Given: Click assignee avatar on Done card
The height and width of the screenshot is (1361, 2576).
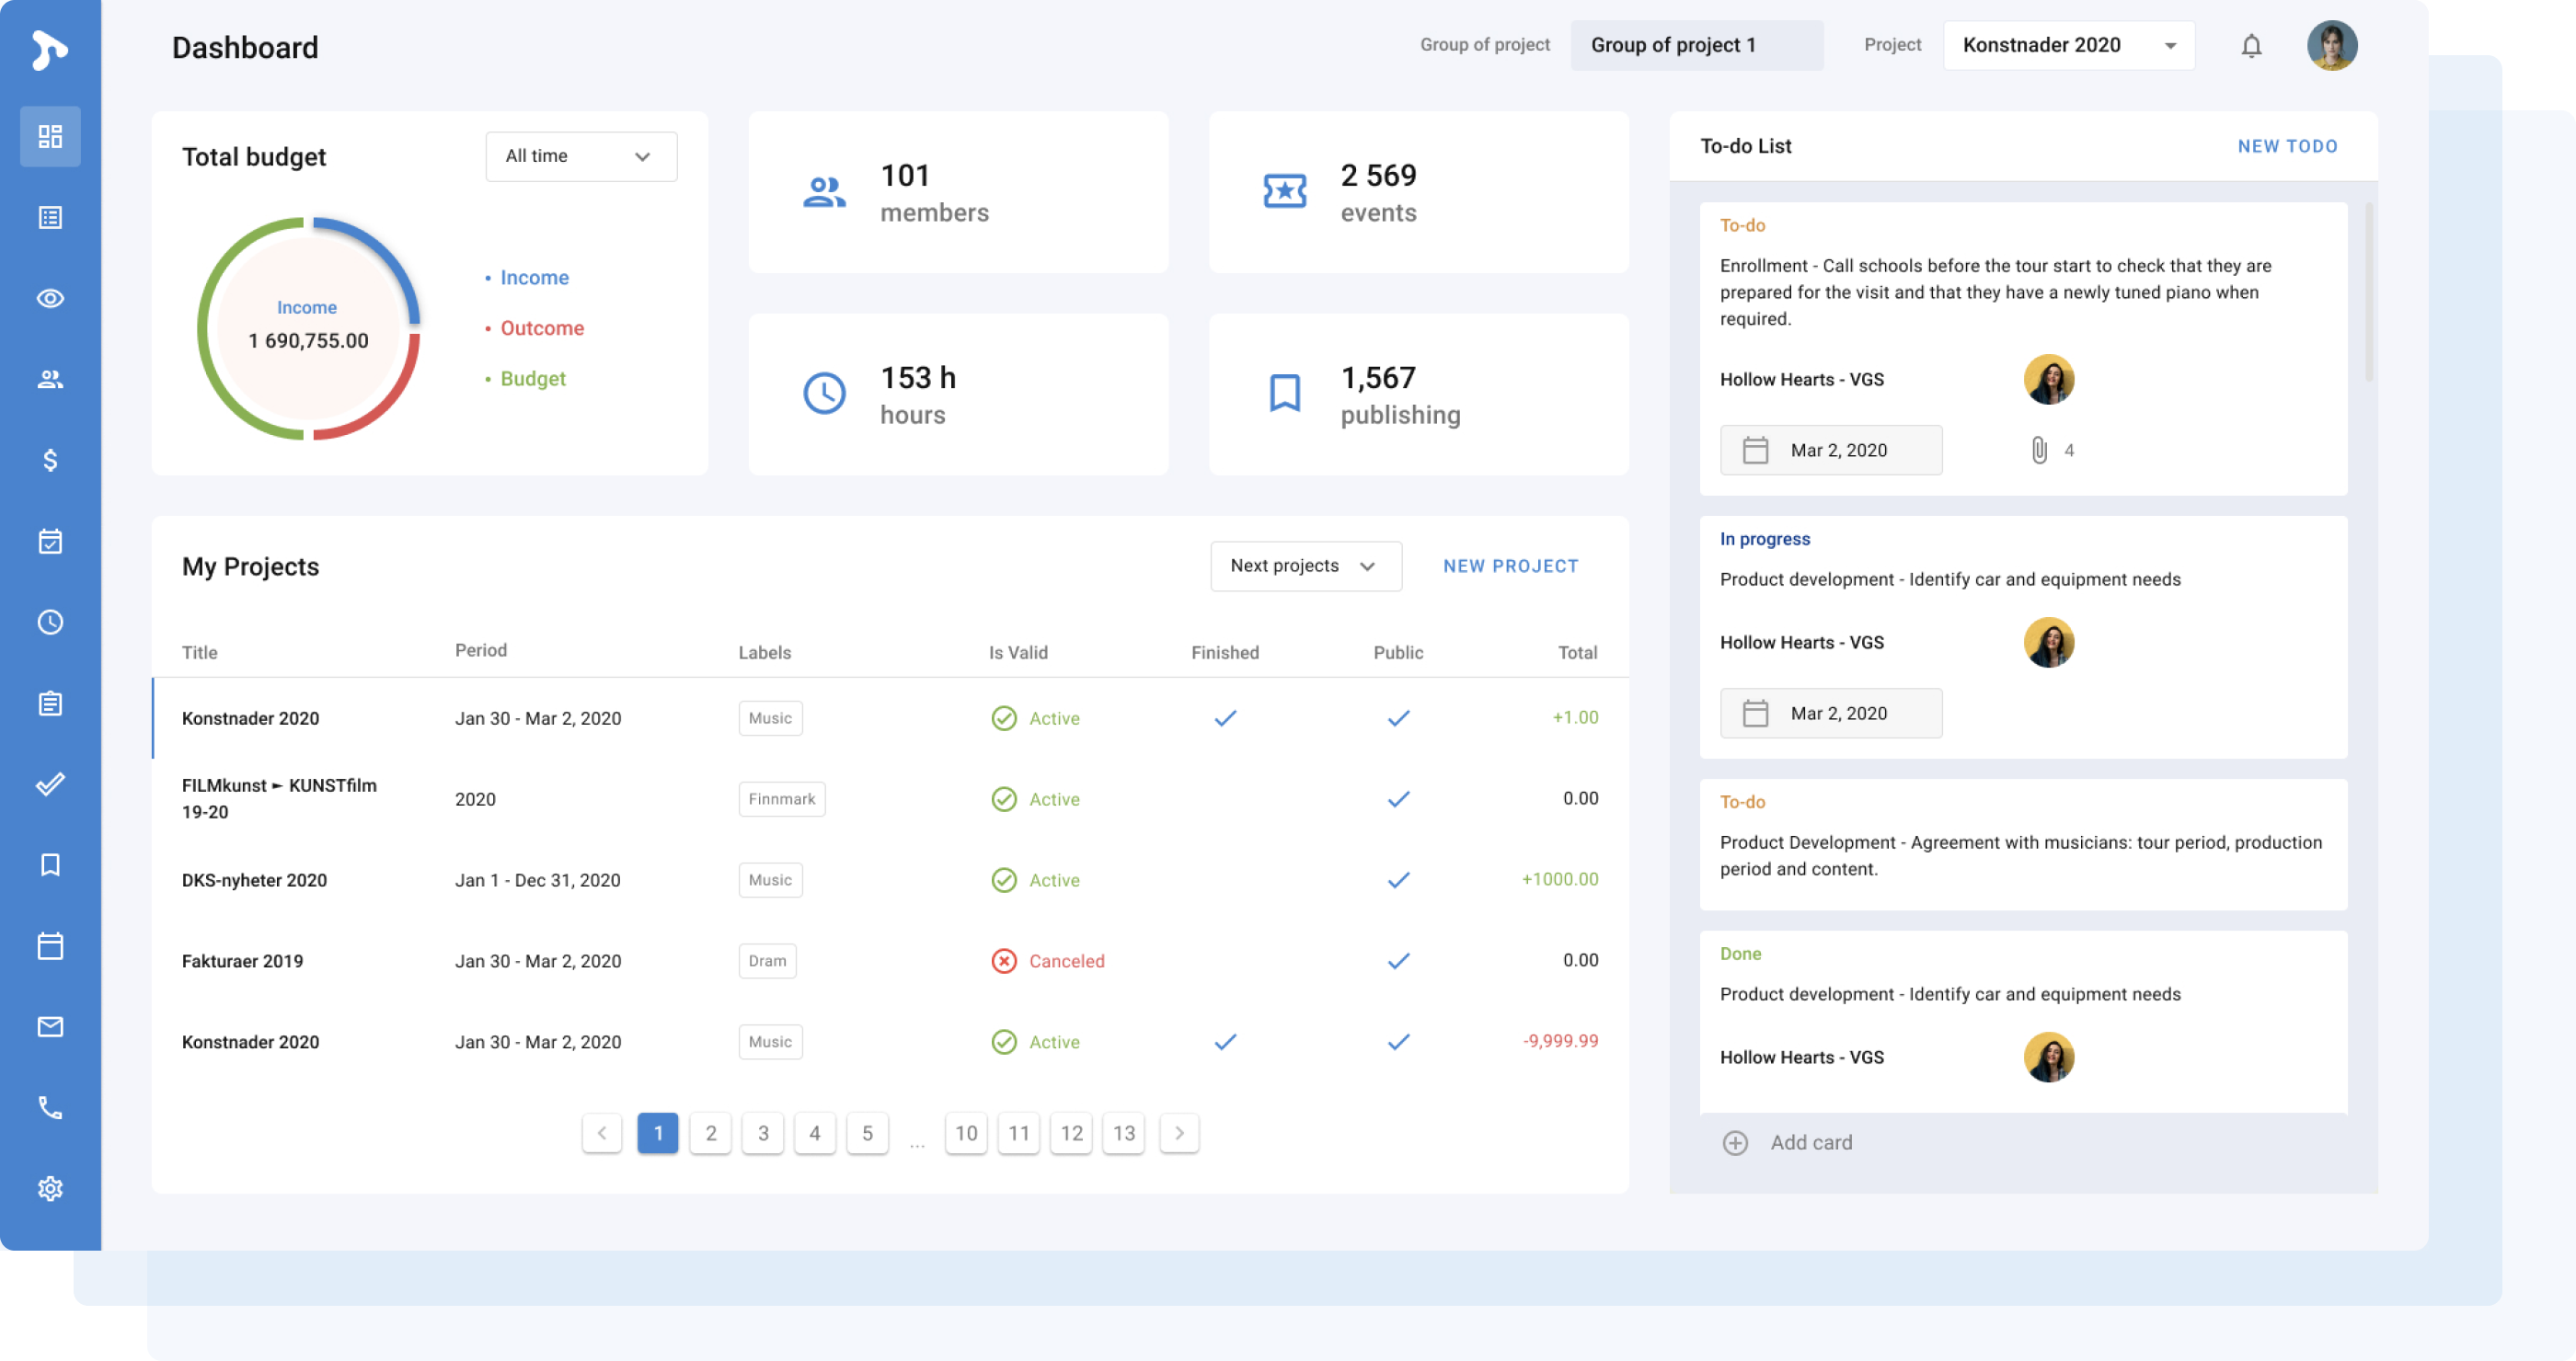Looking at the screenshot, I should [x=2048, y=1057].
